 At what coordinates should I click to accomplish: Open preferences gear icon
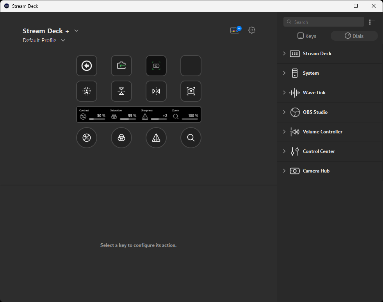(252, 30)
